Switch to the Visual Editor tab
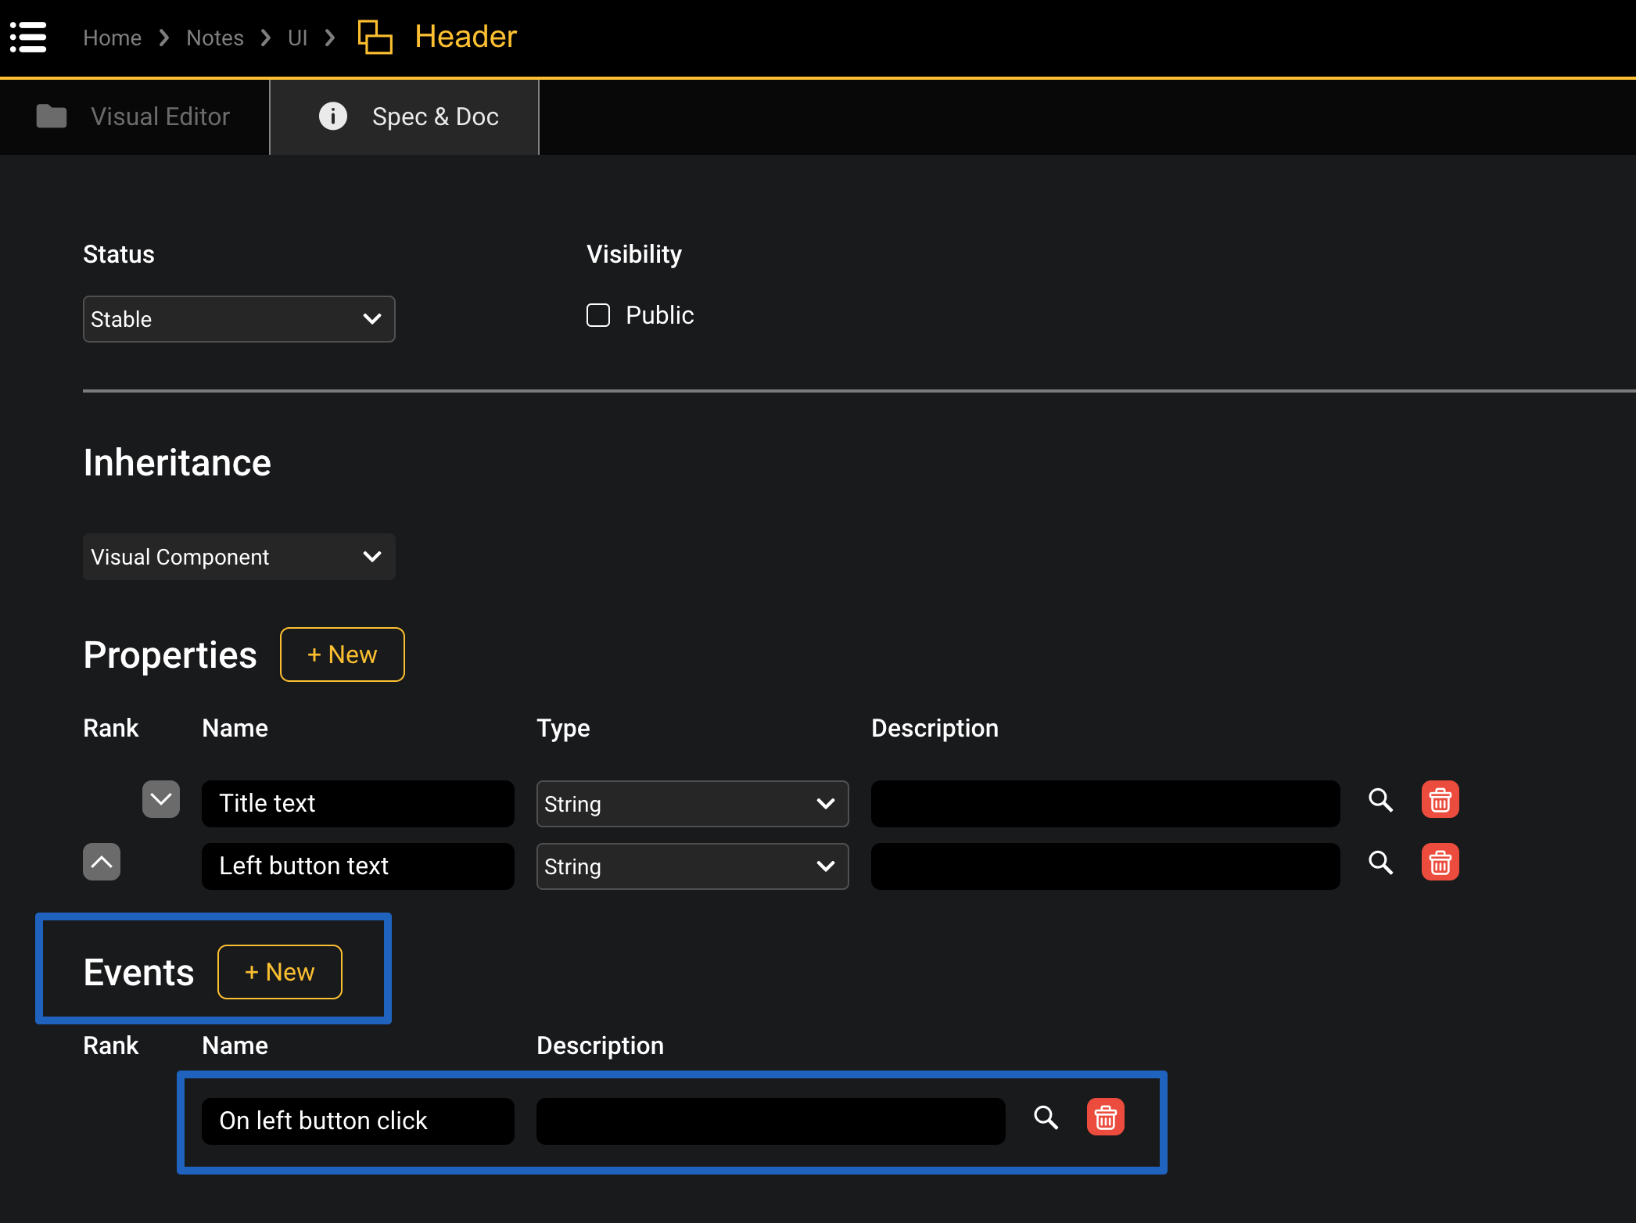This screenshot has width=1636, height=1223. [x=135, y=117]
